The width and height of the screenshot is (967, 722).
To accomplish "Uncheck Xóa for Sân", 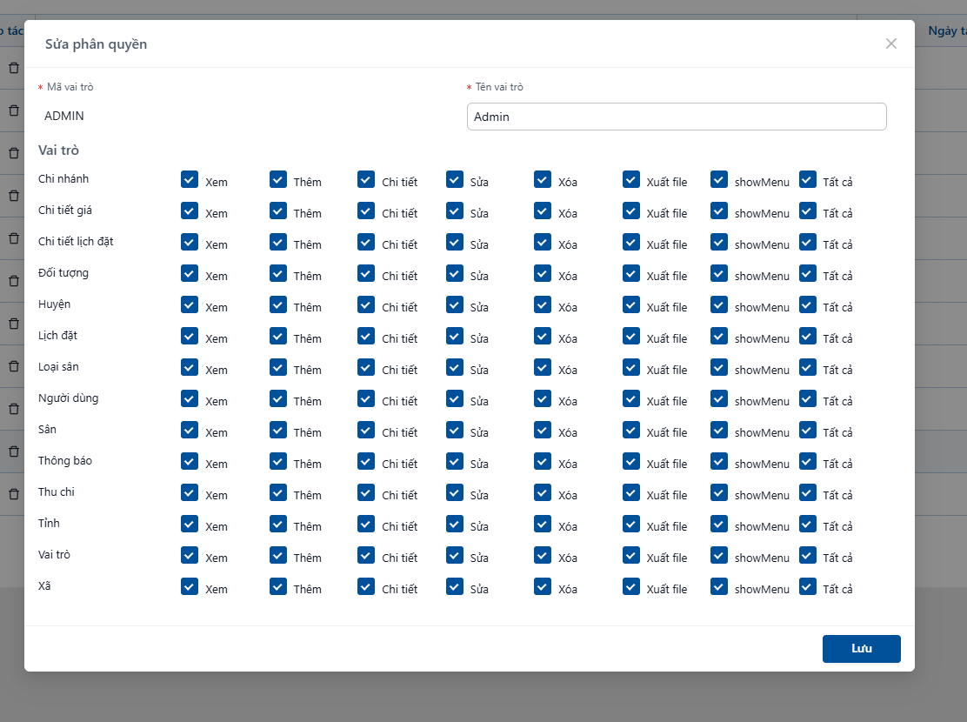I will (x=542, y=430).
